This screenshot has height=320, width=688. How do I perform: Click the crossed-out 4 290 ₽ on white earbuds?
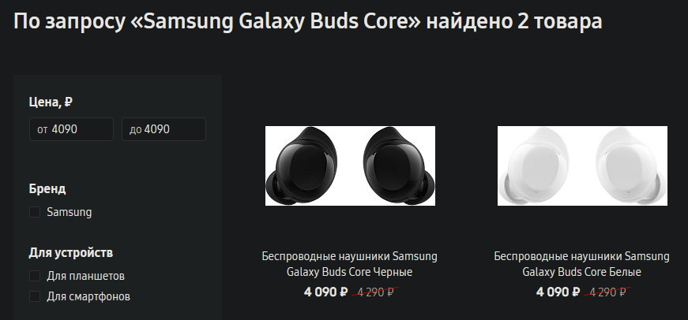pyautogui.click(x=609, y=292)
